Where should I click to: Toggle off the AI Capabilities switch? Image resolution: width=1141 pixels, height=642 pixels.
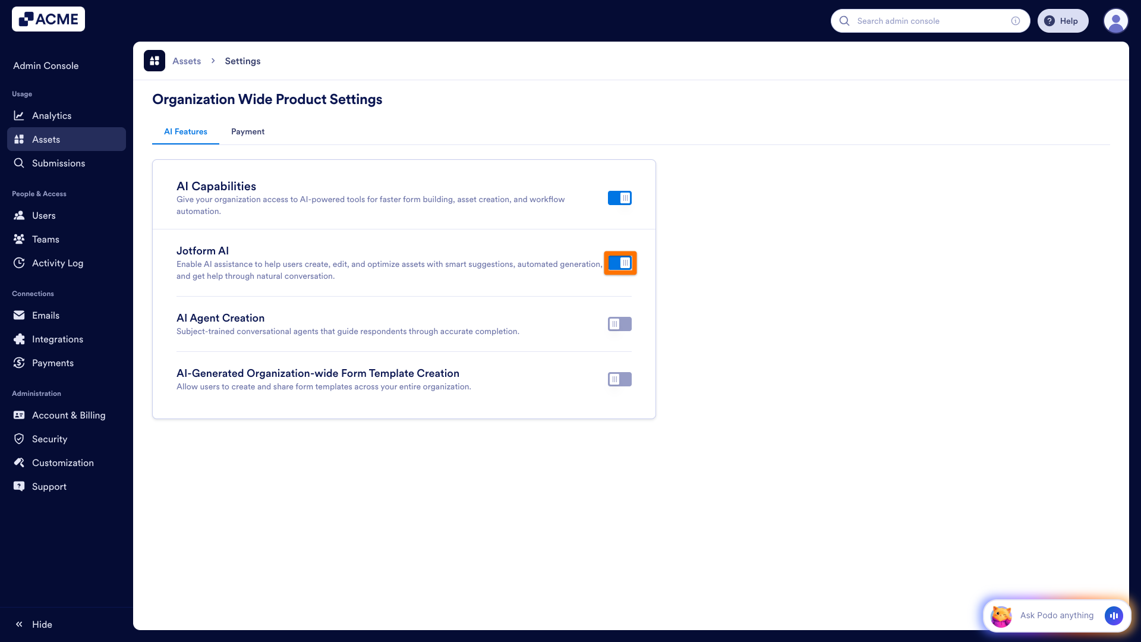619,198
